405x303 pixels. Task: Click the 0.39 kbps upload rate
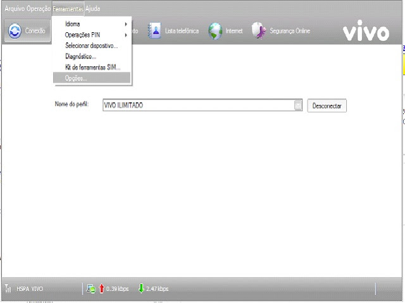pos(118,289)
